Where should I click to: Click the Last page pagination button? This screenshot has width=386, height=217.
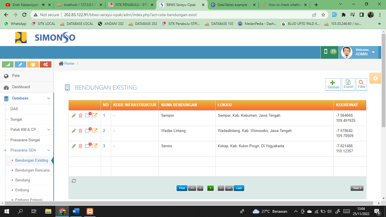239,188
